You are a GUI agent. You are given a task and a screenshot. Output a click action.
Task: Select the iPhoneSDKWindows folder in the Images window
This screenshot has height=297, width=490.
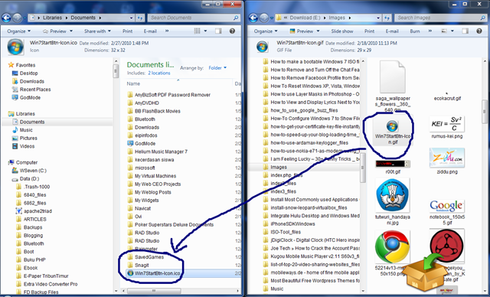[x=292, y=224]
